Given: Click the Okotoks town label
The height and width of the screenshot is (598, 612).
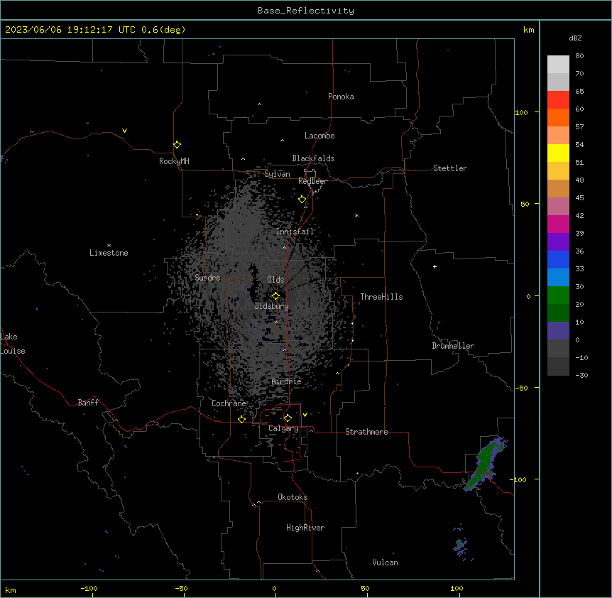Looking at the screenshot, I should click(x=293, y=497).
